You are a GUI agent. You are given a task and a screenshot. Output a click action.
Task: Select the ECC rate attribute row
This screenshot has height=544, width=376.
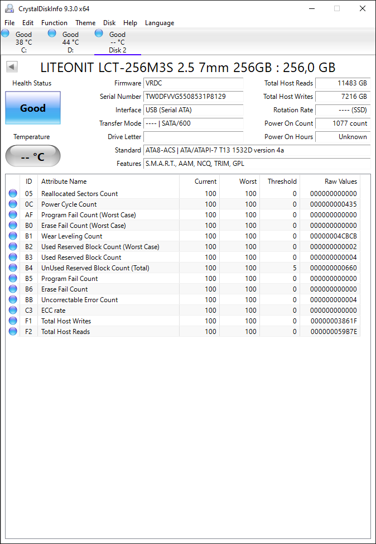pyautogui.click(x=183, y=310)
